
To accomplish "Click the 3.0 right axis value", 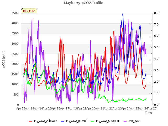I will point(156,70).
